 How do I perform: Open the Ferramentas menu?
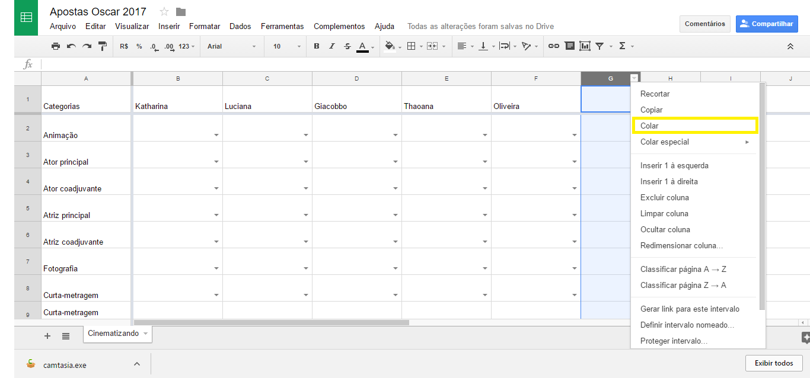282,26
